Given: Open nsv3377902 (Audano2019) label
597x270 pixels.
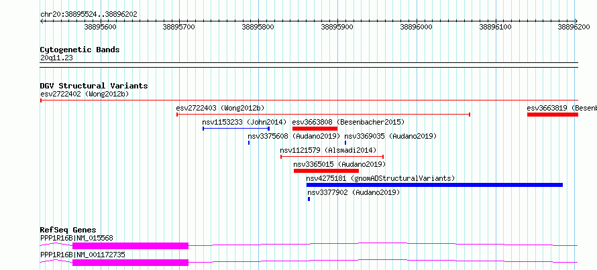Looking at the screenshot, I should 354,192.
